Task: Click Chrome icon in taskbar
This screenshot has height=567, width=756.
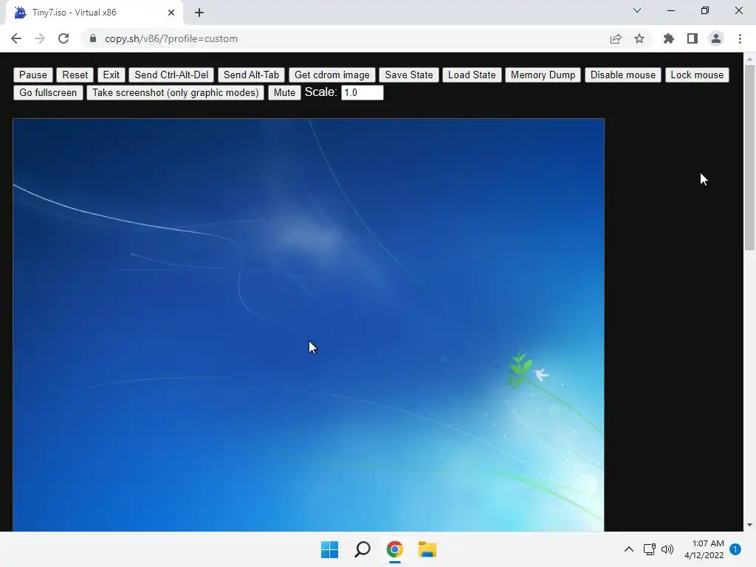Action: [395, 549]
